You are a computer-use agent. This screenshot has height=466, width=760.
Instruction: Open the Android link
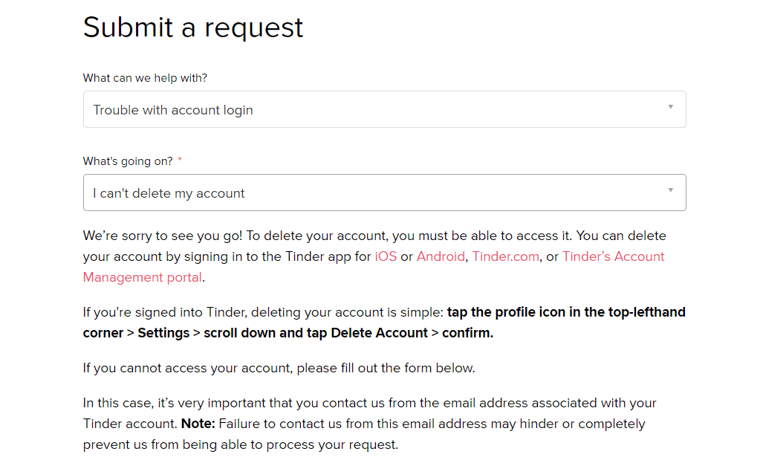(x=441, y=256)
